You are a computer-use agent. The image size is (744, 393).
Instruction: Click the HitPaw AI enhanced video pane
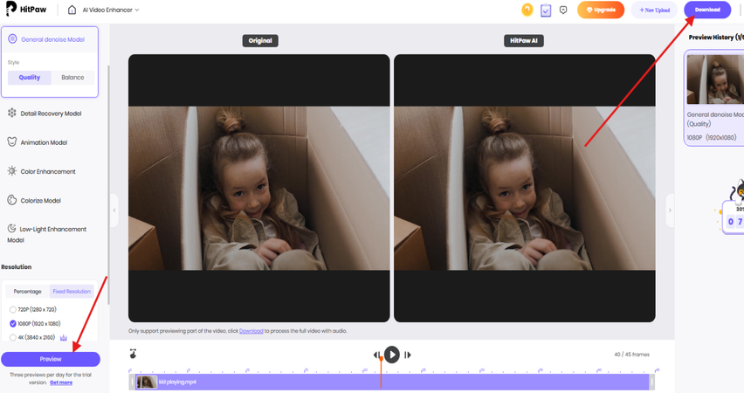(x=525, y=188)
